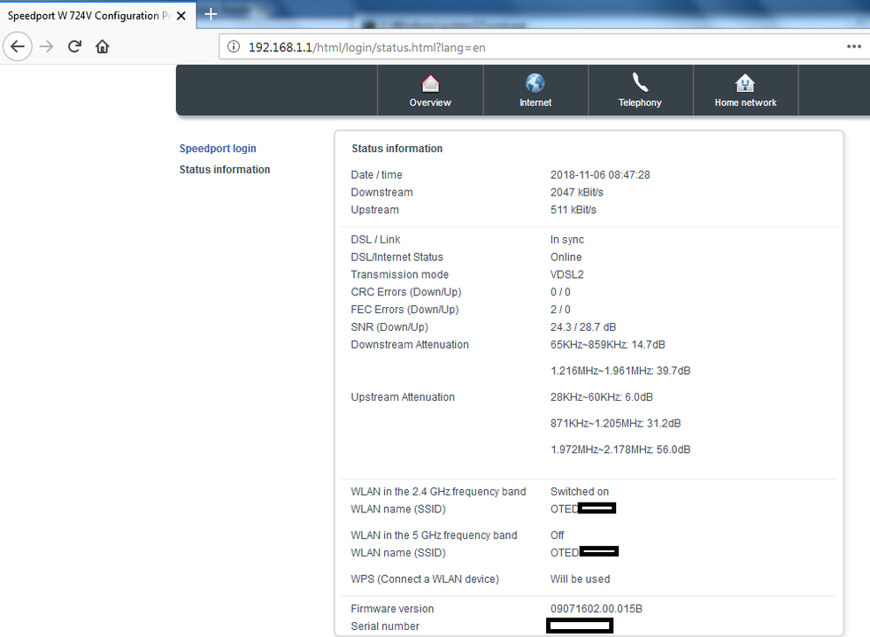Click the CRC Errors value 0 / 0
The height and width of the screenshot is (637, 870).
[560, 292]
